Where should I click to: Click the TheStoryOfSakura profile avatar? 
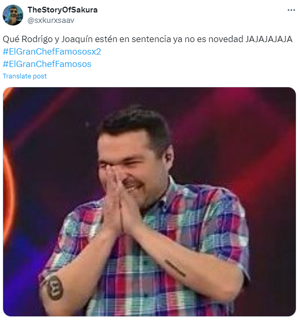13,15
